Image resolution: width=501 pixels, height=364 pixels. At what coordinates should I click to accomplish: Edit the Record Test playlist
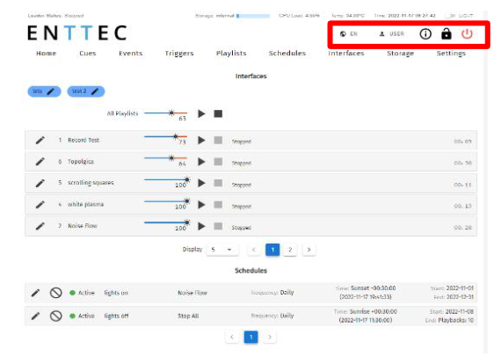tap(40, 141)
